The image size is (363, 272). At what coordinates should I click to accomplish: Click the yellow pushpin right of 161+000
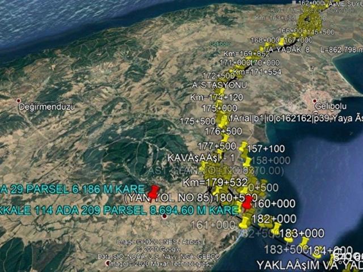245,223
